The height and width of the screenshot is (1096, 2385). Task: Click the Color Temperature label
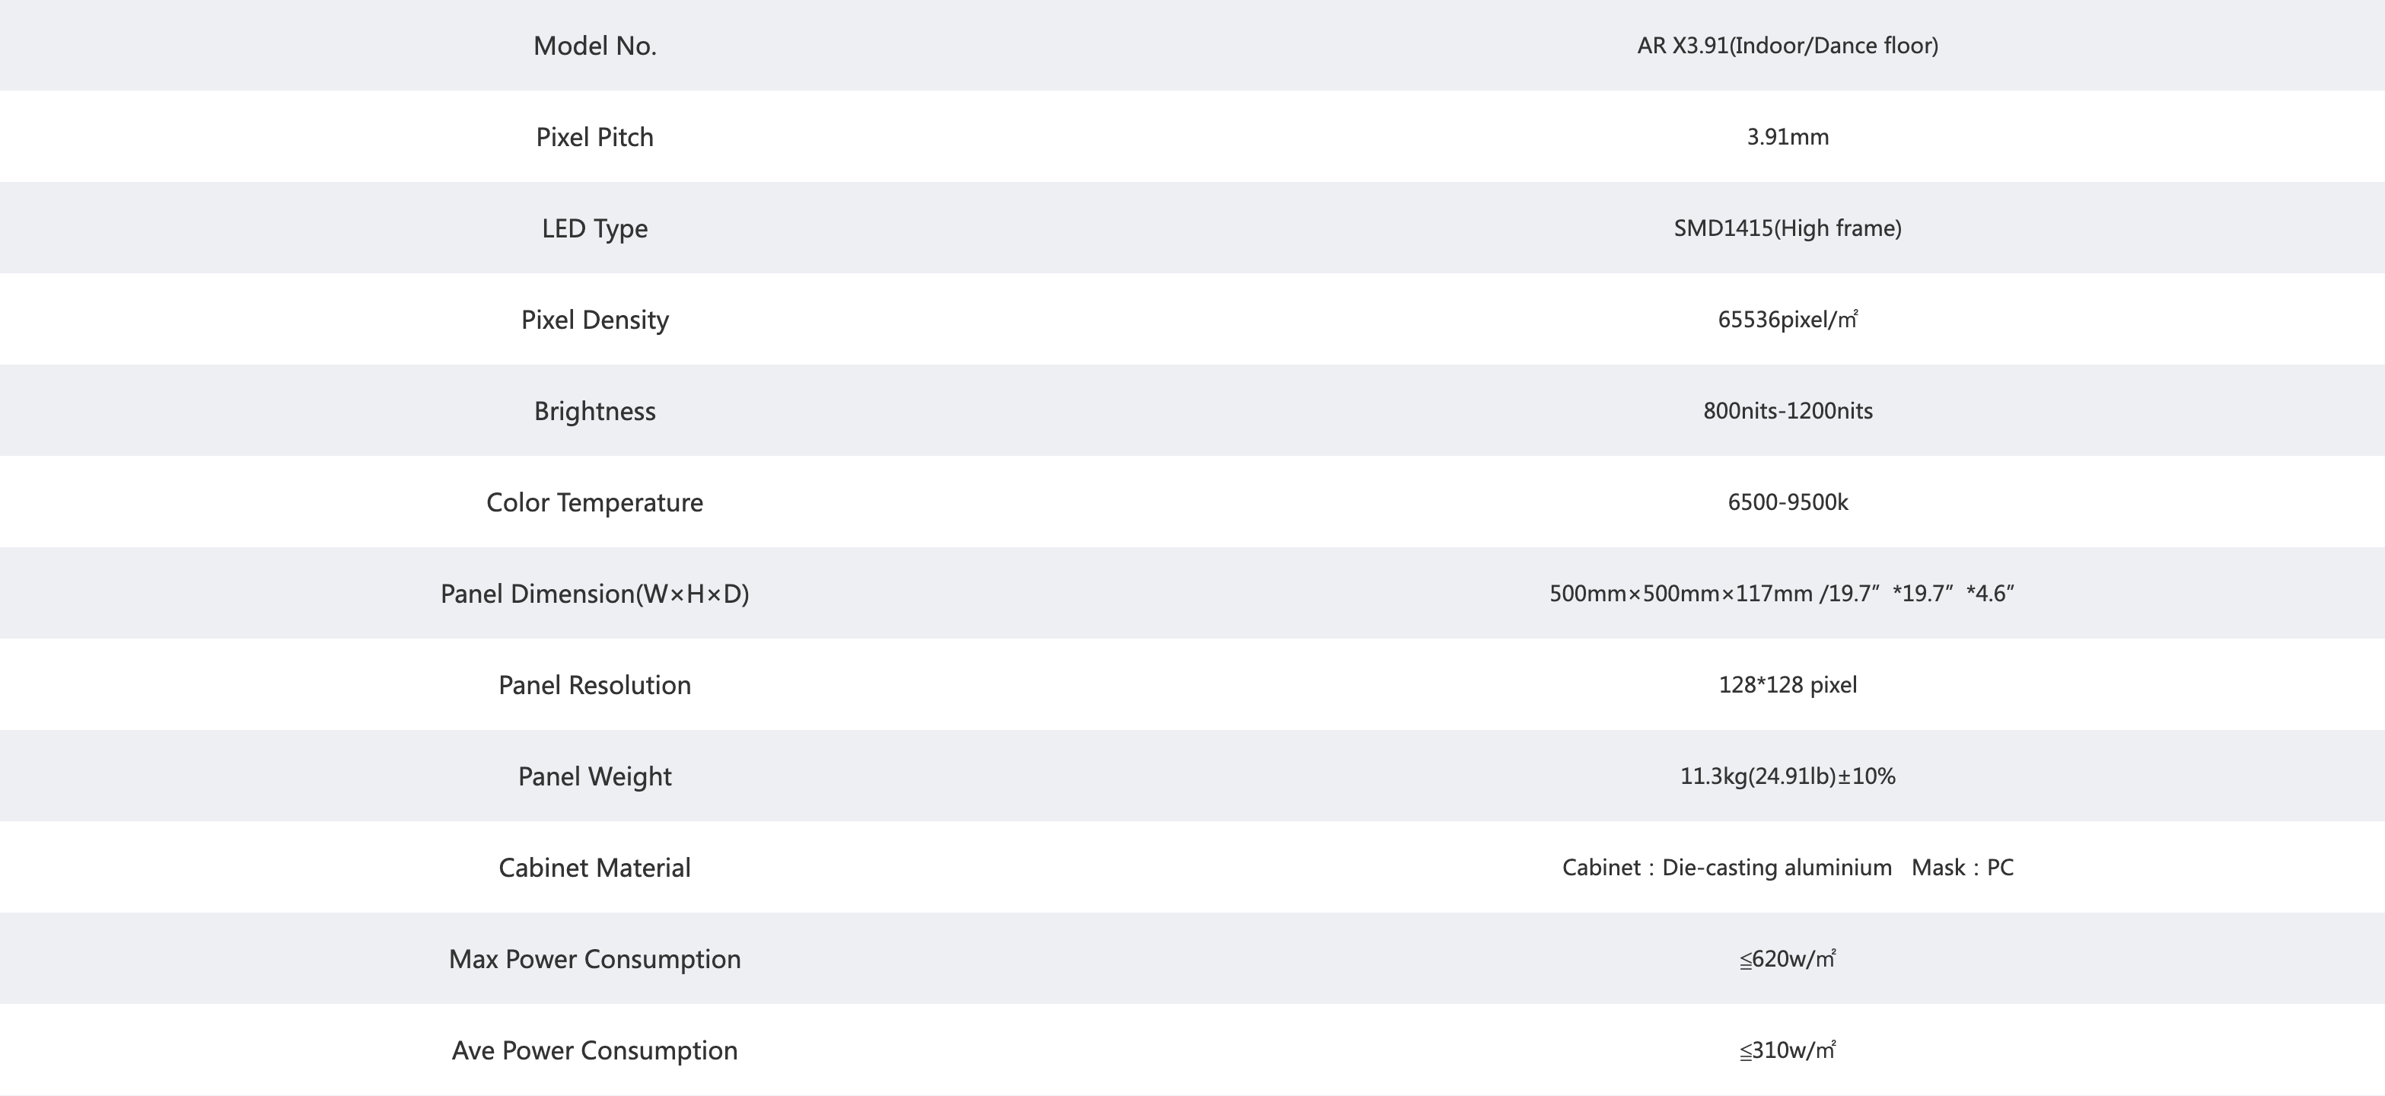tap(594, 502)
